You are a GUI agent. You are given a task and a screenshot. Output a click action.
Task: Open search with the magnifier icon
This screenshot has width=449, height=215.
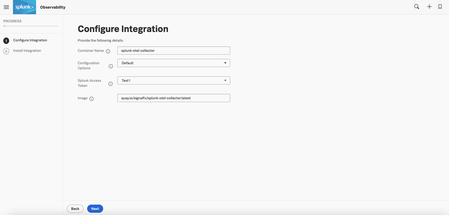[x=417, y=7]
